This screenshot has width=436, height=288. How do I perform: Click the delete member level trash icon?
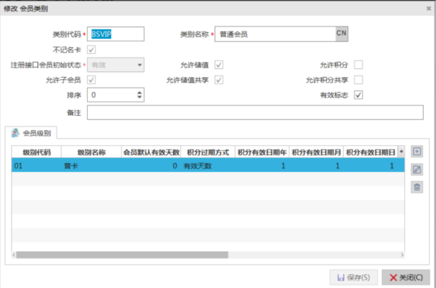[417, 187]
